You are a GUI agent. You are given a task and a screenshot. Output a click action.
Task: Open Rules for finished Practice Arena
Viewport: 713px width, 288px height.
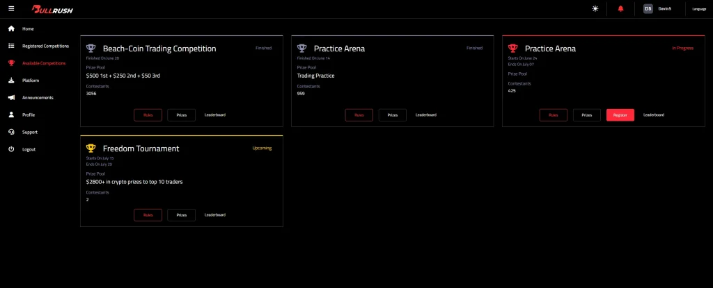coord(359,115)
